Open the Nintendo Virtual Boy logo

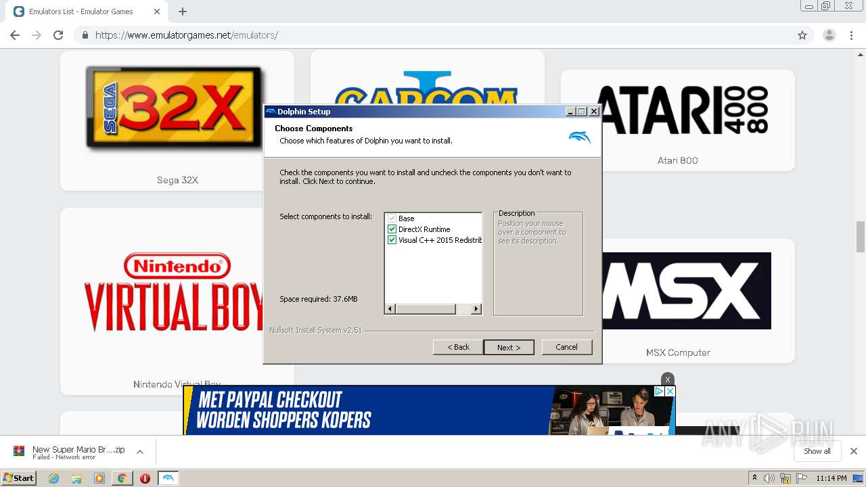coord(175,292)
